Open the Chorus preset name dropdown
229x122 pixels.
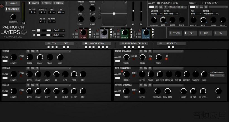(x=55, y=51)
